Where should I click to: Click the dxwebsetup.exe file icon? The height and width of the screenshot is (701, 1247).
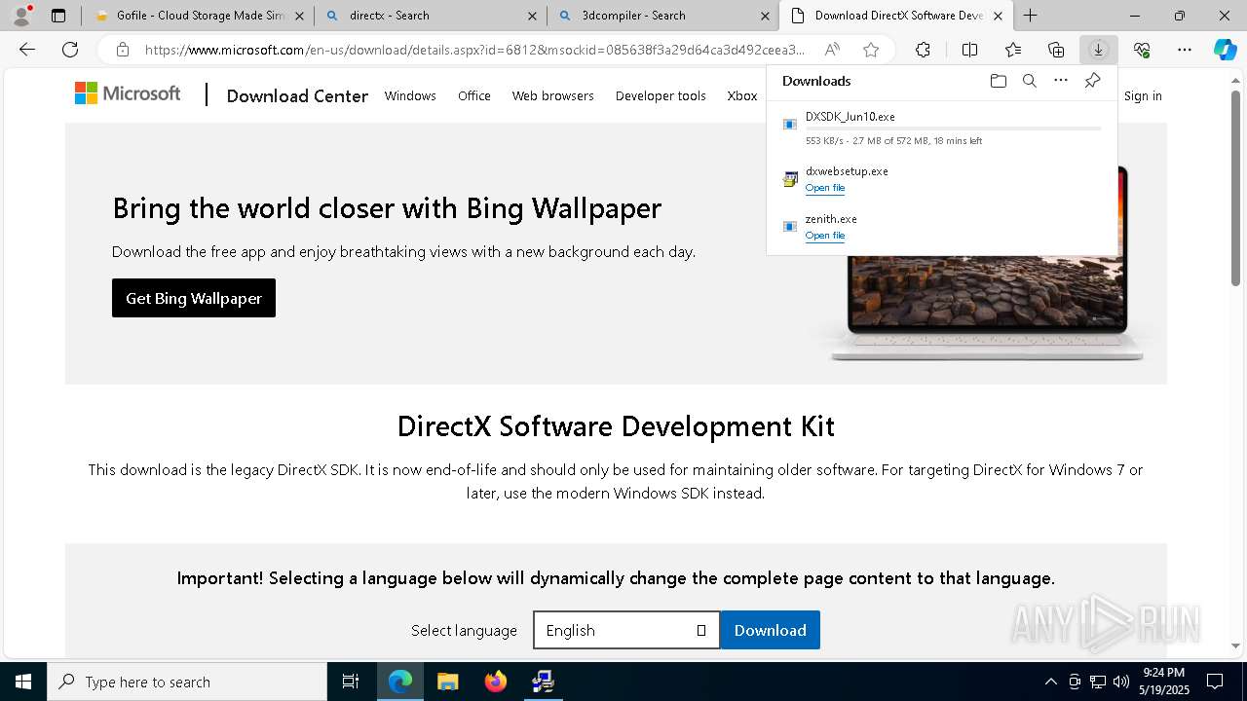tap(790, 179)
